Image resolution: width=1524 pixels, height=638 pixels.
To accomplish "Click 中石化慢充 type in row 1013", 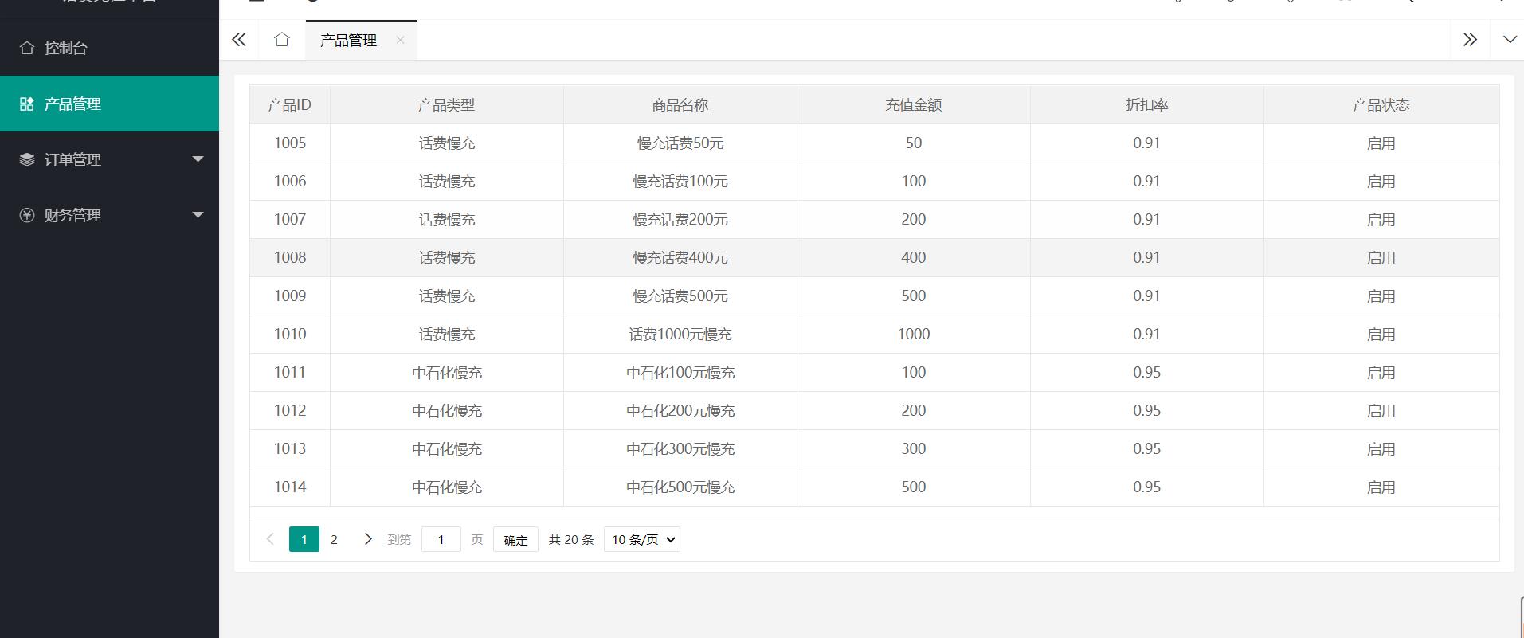I will tap(447, 449).
